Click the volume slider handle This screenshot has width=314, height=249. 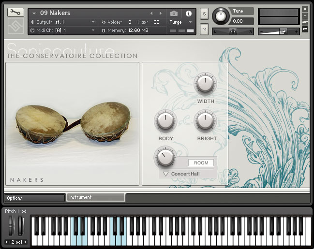tap(283, 31)
